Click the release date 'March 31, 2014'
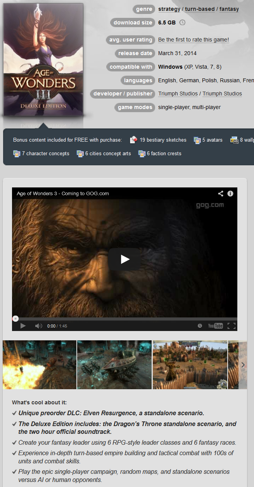The height and width of the screenshot is (487, 254). click(177, 53)
